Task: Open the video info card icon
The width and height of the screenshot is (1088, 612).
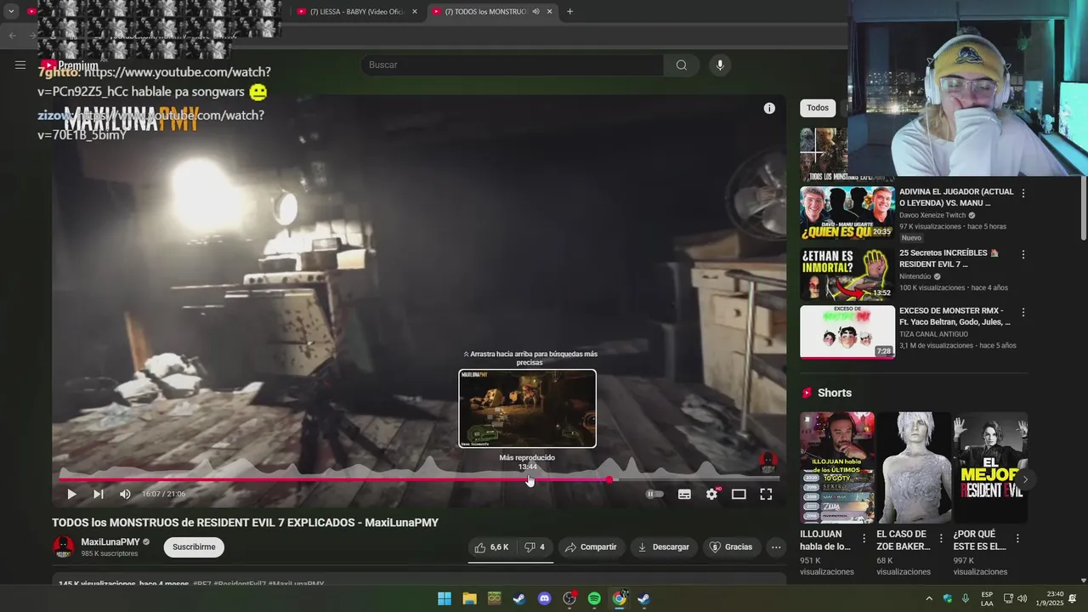Action: (x=769, y=108)
